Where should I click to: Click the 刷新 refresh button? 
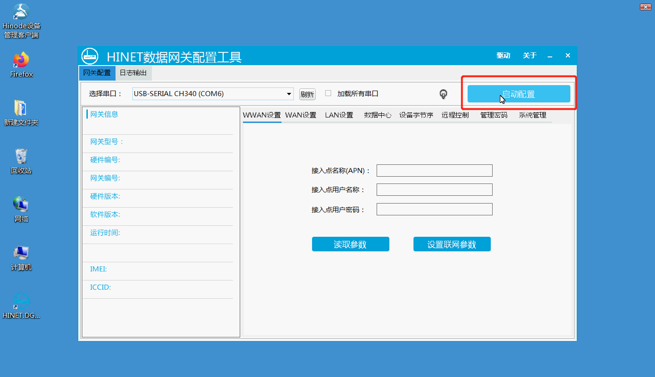point(307,94)
